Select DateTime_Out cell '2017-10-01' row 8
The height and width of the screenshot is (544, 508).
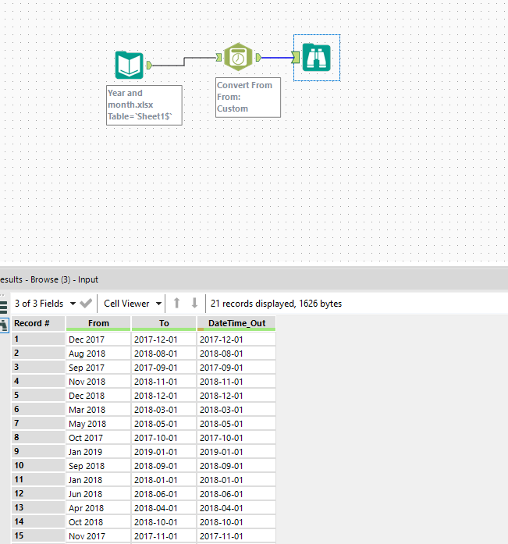(236, 438)
